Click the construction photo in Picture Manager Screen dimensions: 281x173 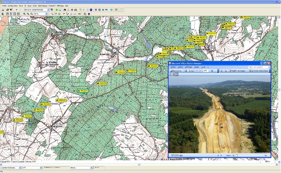[220, 115]
